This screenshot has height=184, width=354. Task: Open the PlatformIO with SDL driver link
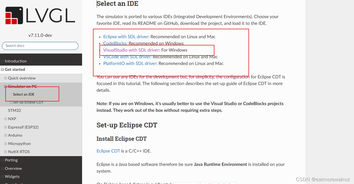click(130, 63)
